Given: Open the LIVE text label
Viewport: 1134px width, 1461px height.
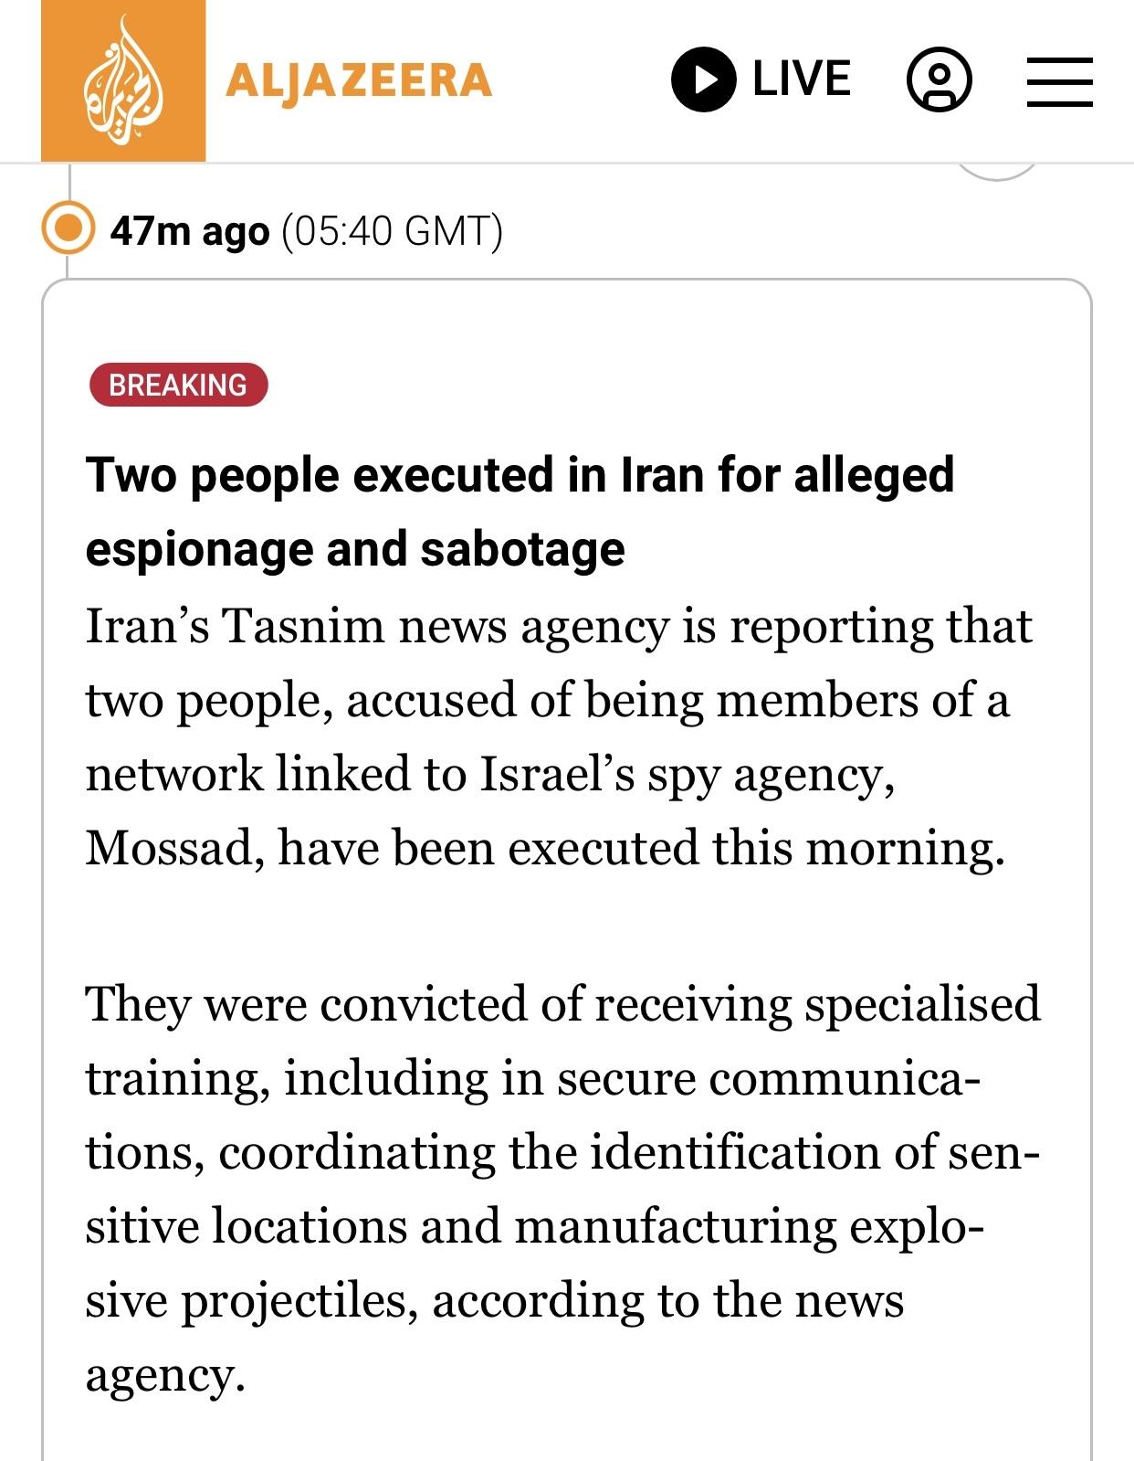Looking at the screenshot, I should coord(802,79).
